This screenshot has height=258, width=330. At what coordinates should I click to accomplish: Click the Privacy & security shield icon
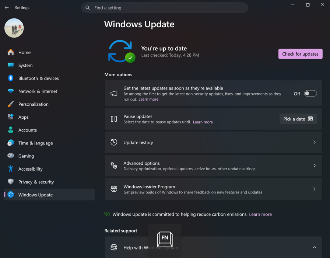tap(11, 182)
